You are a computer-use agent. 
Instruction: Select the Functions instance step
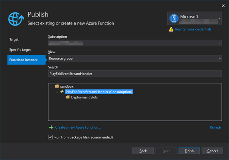click(24, 60)
